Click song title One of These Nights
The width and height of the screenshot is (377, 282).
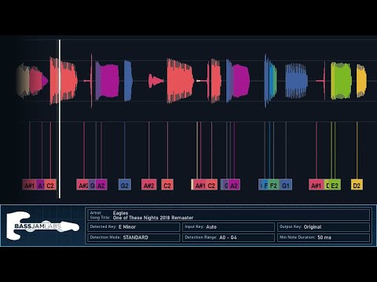point(153,218)
